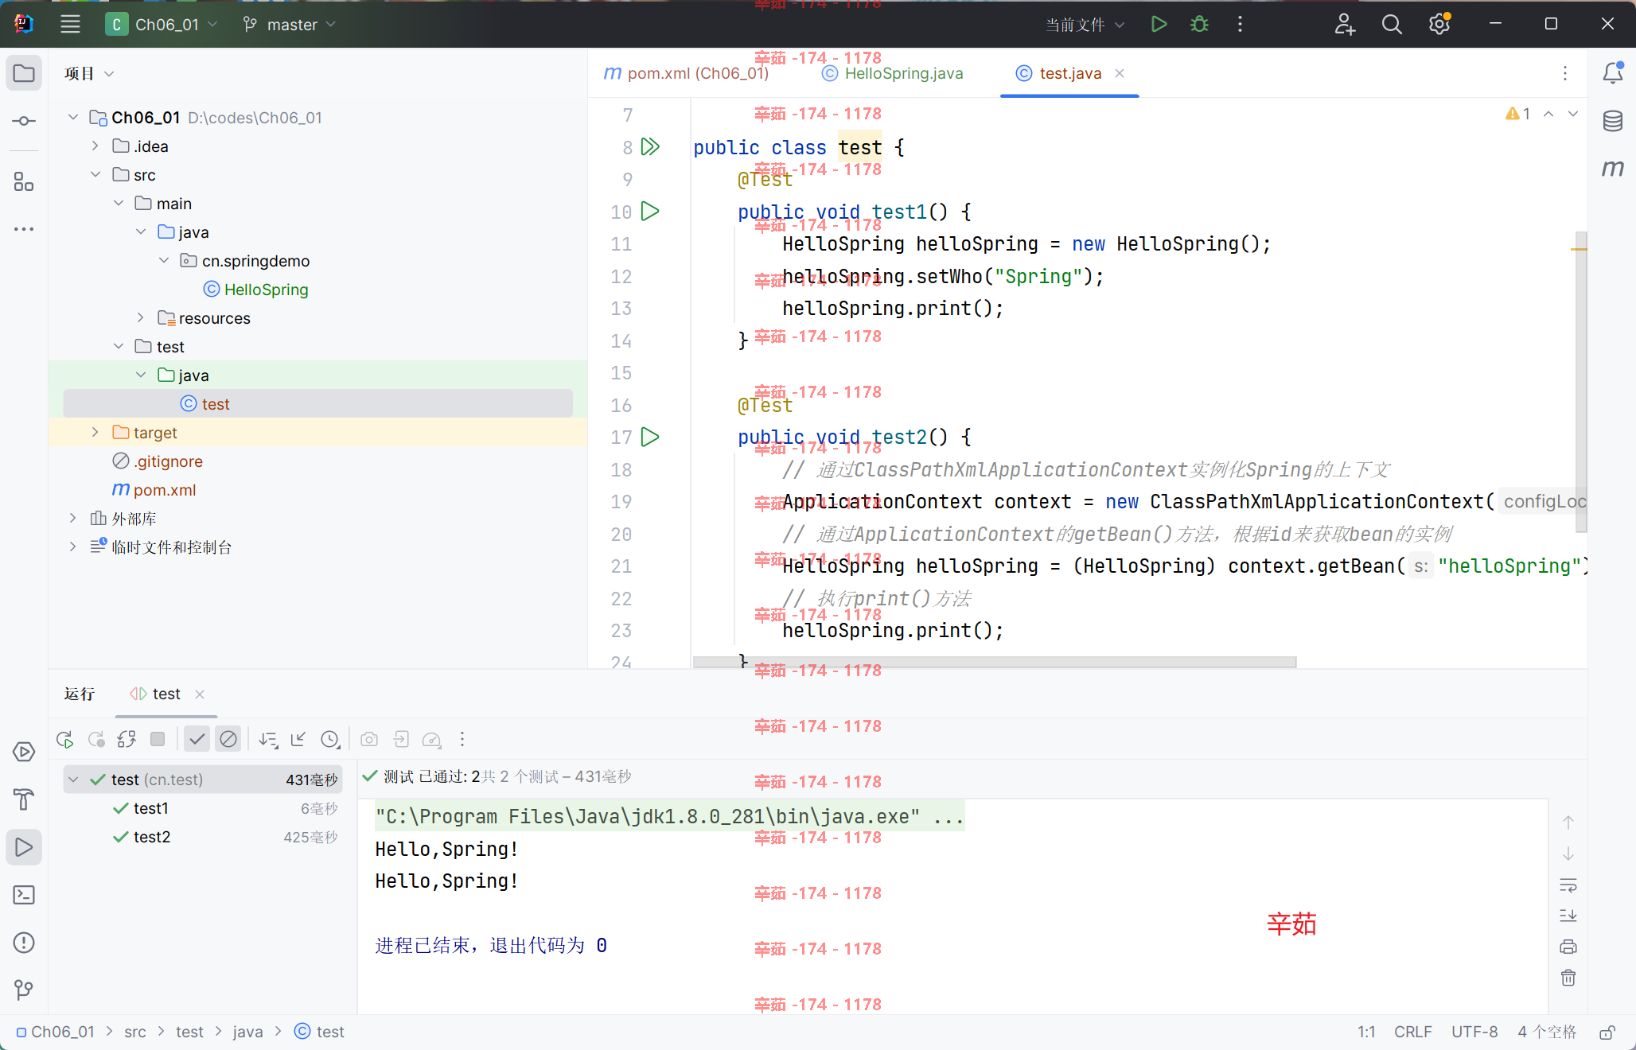
Task: Expand the .idea folder
Action: 95,146
